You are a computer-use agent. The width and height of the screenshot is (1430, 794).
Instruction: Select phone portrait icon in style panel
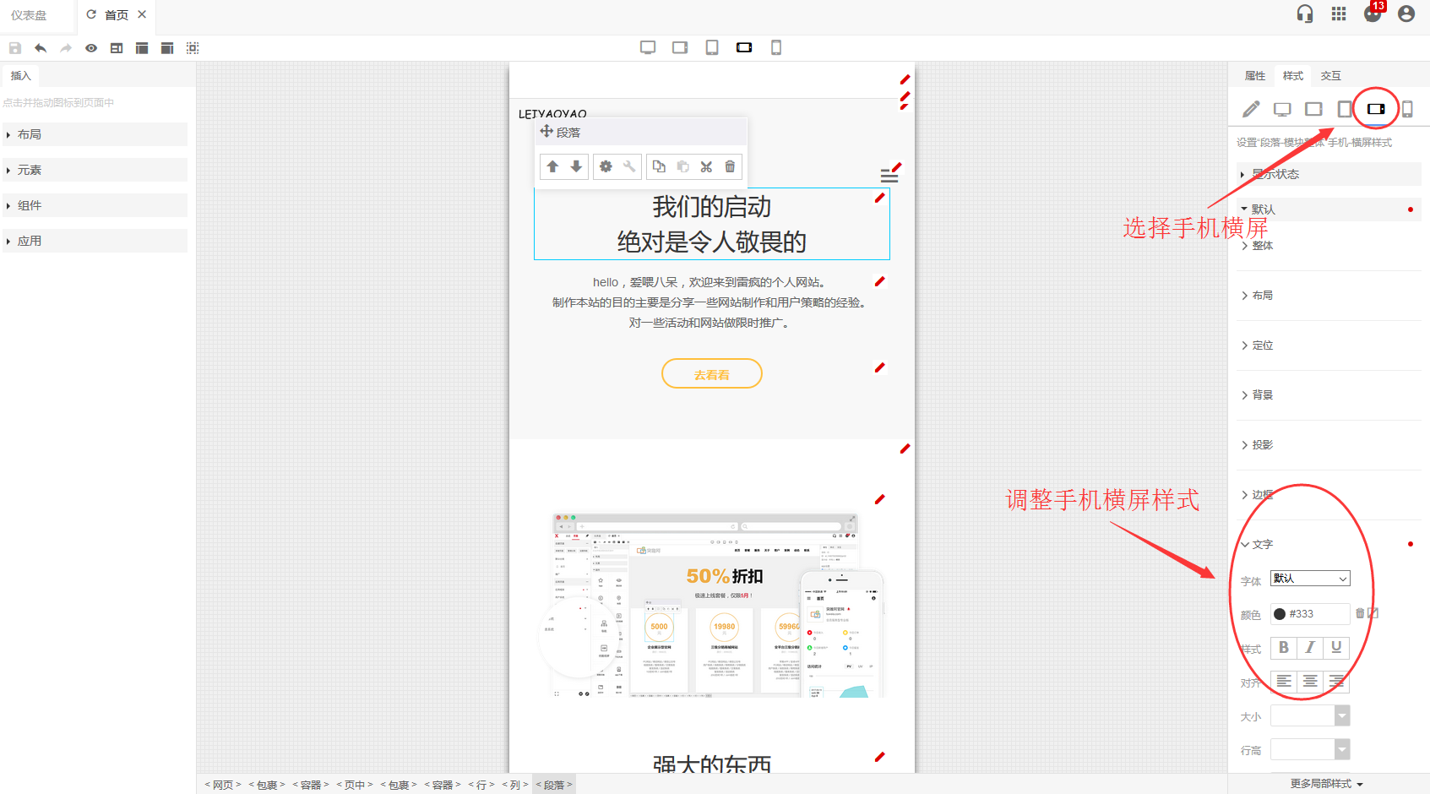coord(1407,109)
